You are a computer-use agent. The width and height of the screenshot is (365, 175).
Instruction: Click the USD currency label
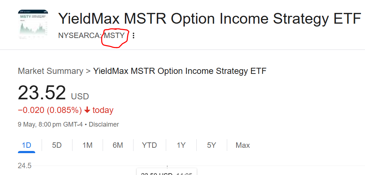pyautogui.click(x=80, y=96)
